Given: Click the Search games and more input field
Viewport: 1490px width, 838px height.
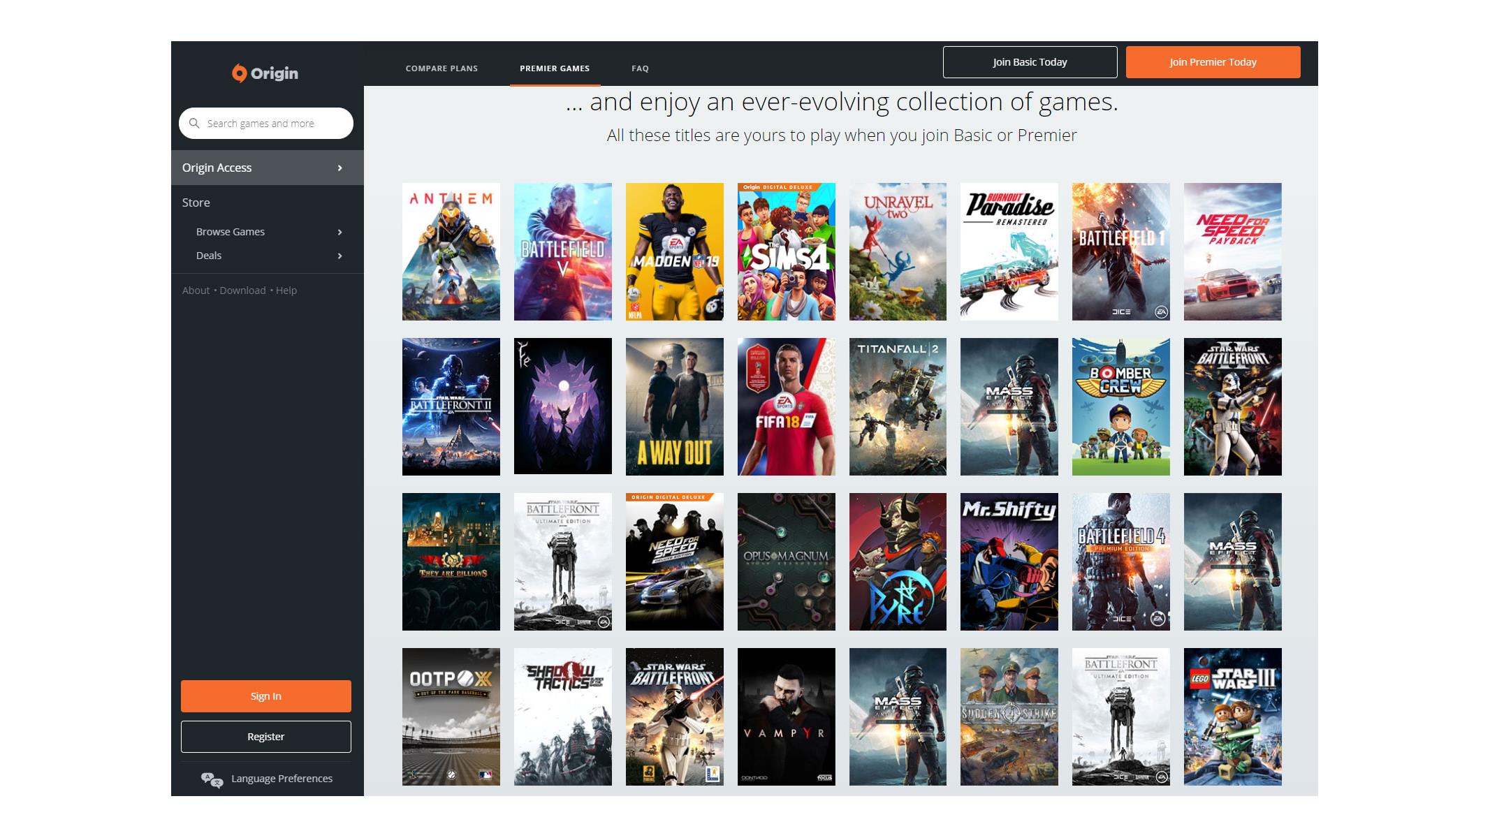Looking at the screenshot, I should (266, 123).
